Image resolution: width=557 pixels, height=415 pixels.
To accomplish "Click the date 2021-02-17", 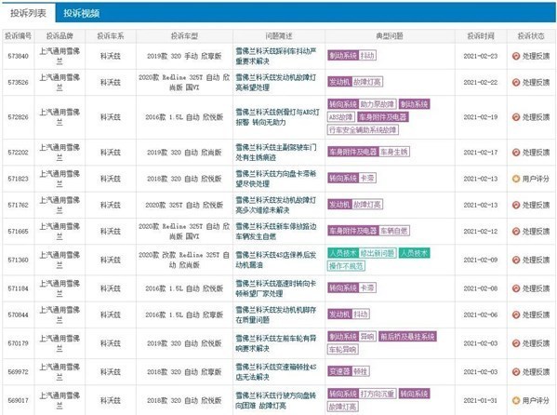I will pyautogui.click(x=481, y=153).
